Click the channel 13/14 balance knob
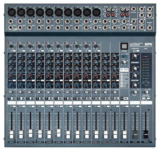This screenshot has width=160, height=151. (x=105, y=92)
